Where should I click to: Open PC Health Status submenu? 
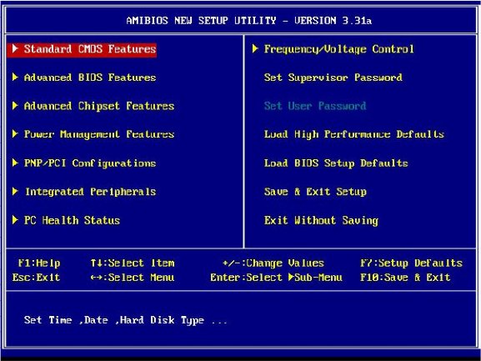[x=72, y=220]
